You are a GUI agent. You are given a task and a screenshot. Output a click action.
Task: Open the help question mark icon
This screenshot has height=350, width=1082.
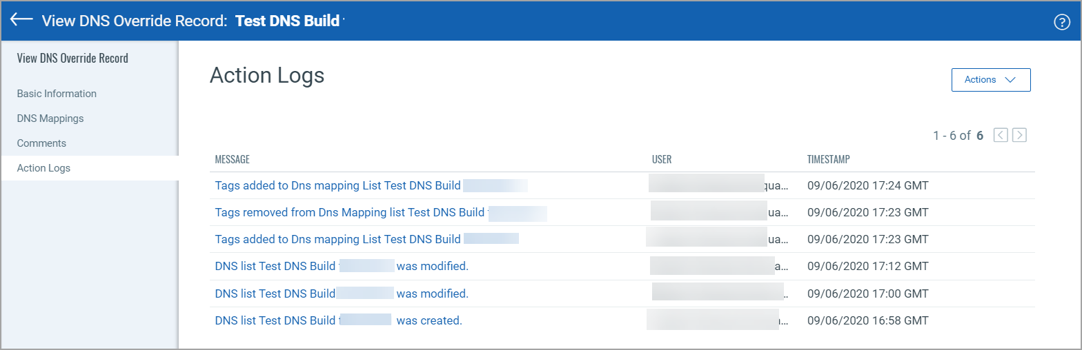click(1061, 22)
